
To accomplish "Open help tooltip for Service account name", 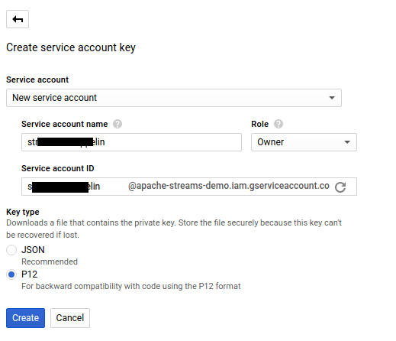I will (x=118, y=124).
